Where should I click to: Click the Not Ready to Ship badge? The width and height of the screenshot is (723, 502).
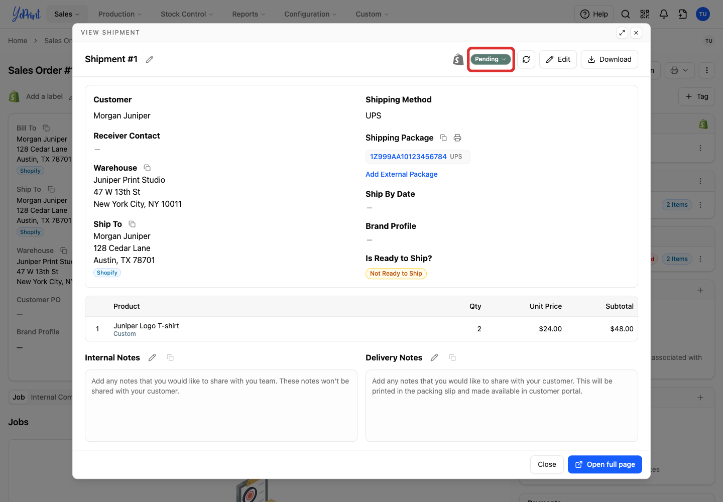[396, 274]
